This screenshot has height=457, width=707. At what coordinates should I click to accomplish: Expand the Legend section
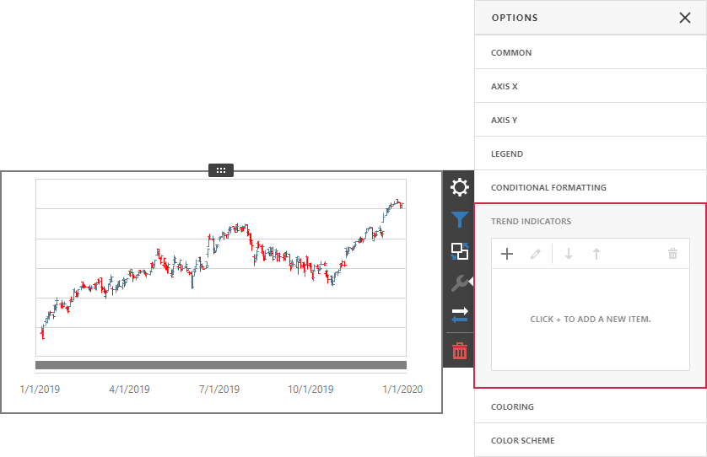[591, 153]
